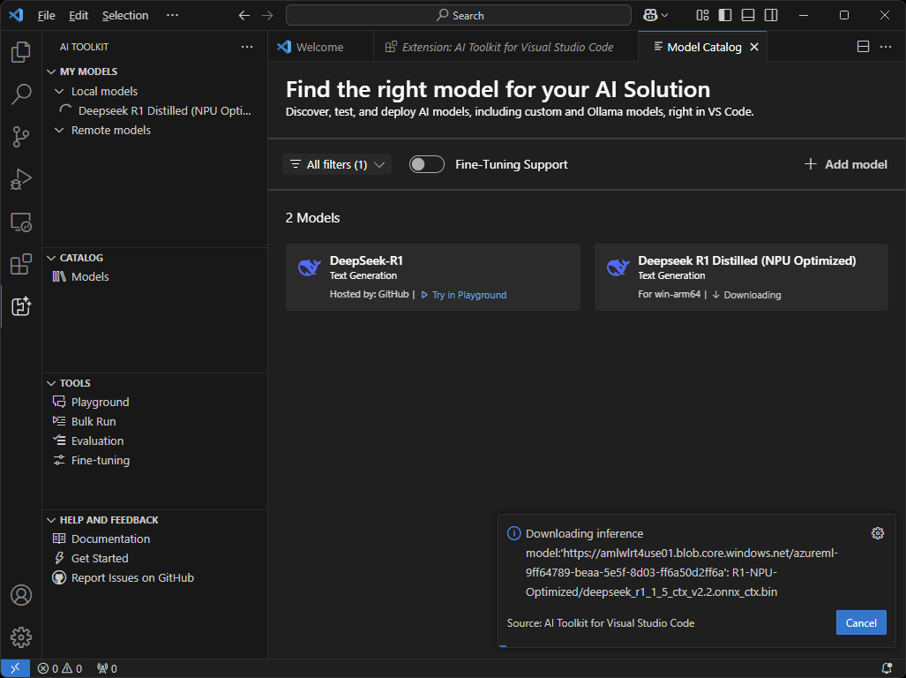The height and width of the screenshot is (678, 906).
Task: Open the Remote Explorer icon
Action: pos(21,222)
